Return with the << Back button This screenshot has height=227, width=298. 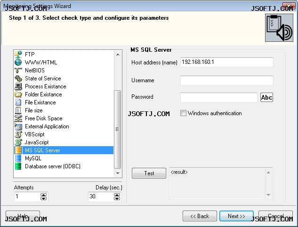tap(200, 216)
